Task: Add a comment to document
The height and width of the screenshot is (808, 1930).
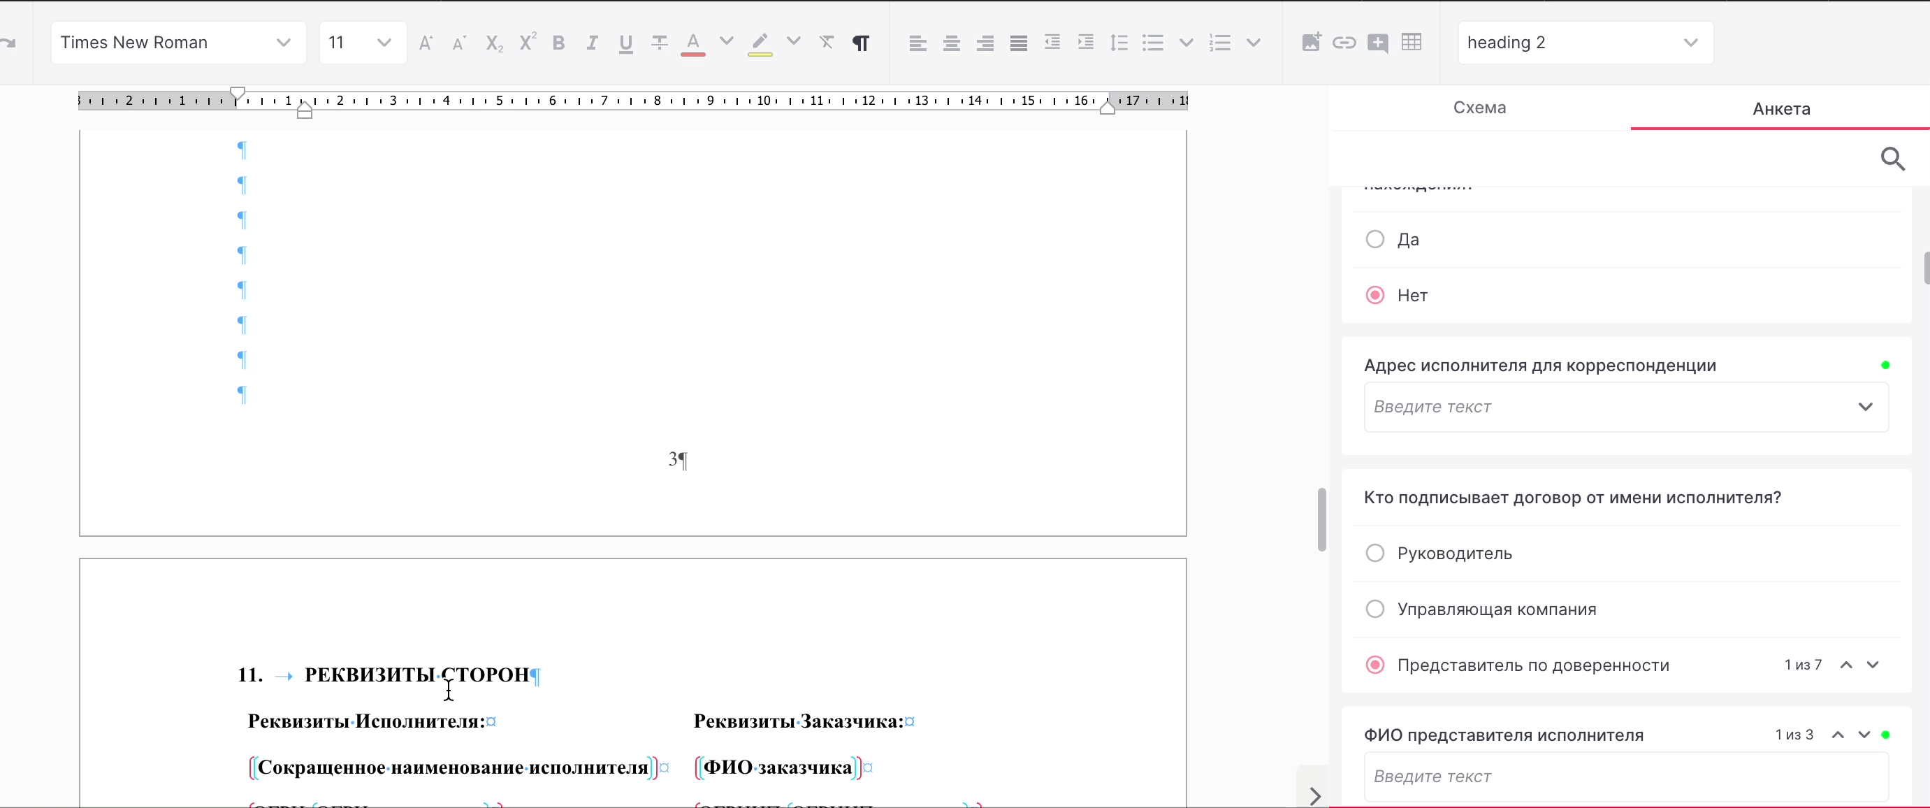Action: click(x=1378, y=43)
